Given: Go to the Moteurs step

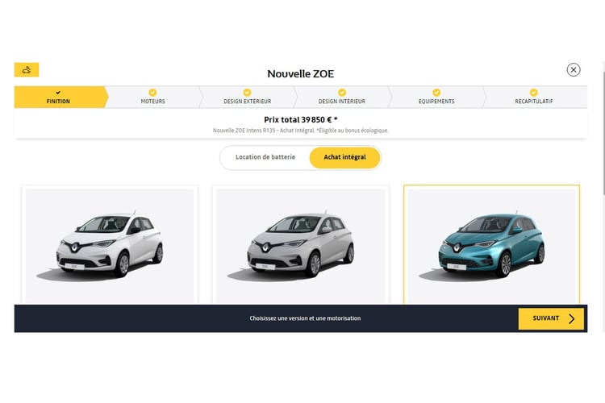Looking at the screenshot, I should (152, 97).
